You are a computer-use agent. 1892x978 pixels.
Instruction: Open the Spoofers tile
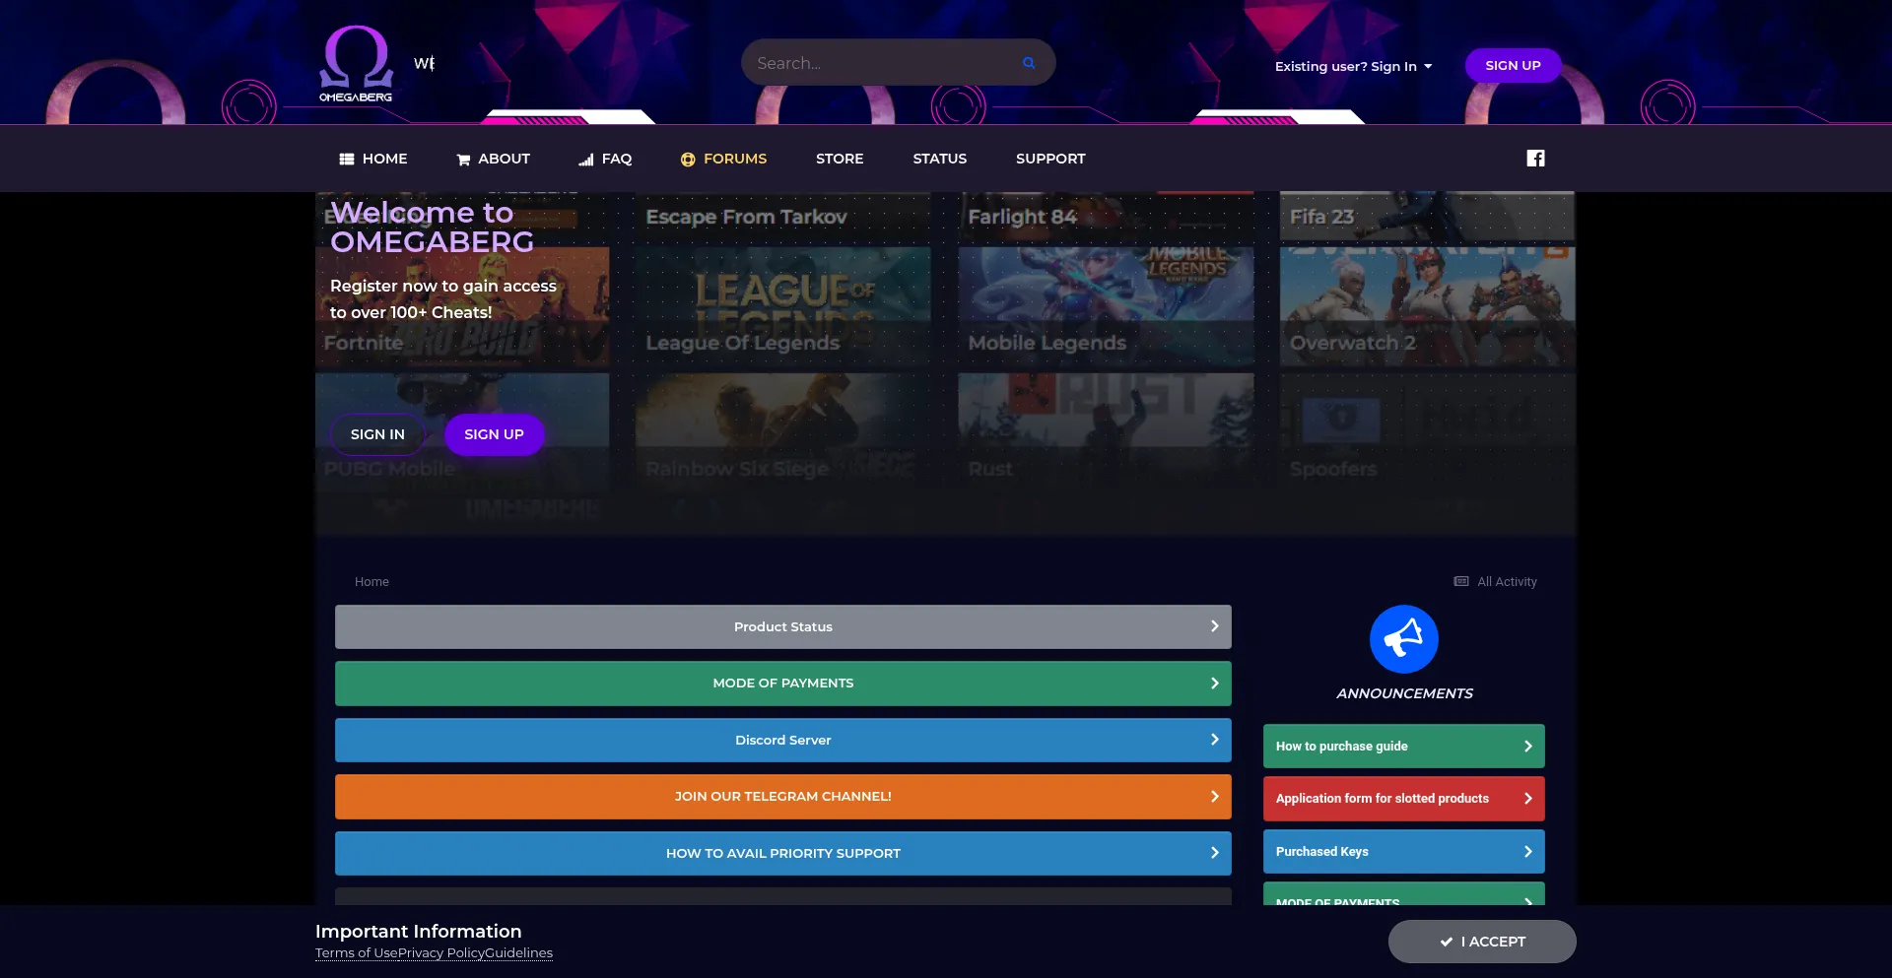(1427, 431)
